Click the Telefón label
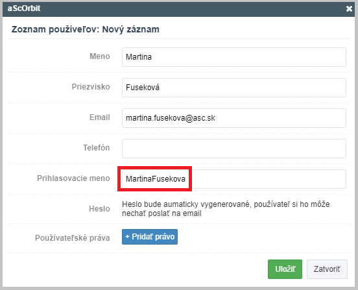 pos(96,148)
